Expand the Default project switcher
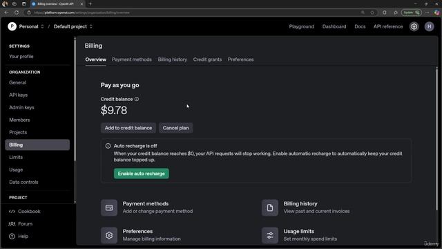 click(90, 26)
